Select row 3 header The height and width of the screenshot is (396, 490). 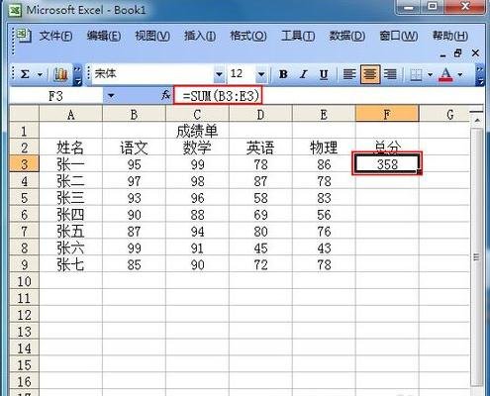(x=25, y=164)
